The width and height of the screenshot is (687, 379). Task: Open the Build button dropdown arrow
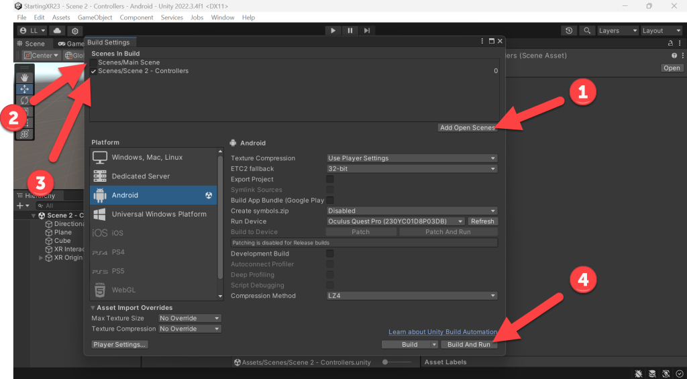coord(434,345)
